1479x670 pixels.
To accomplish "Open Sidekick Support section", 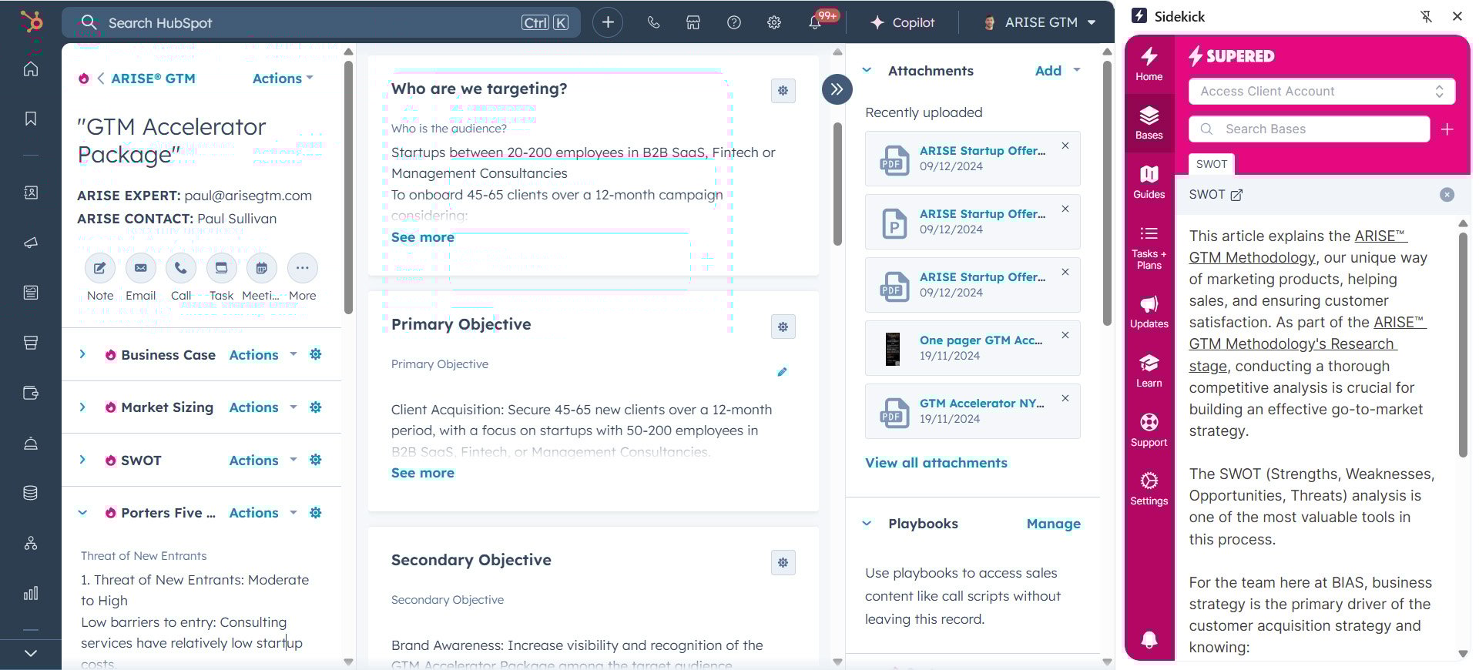I will point(1149,430).
